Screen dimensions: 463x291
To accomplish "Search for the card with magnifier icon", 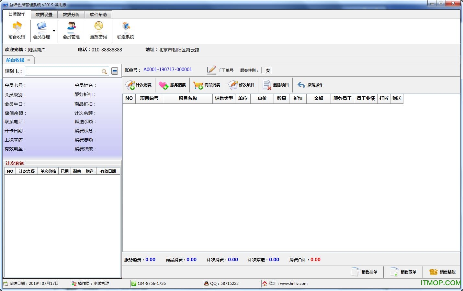I will (x=104, y=71).
